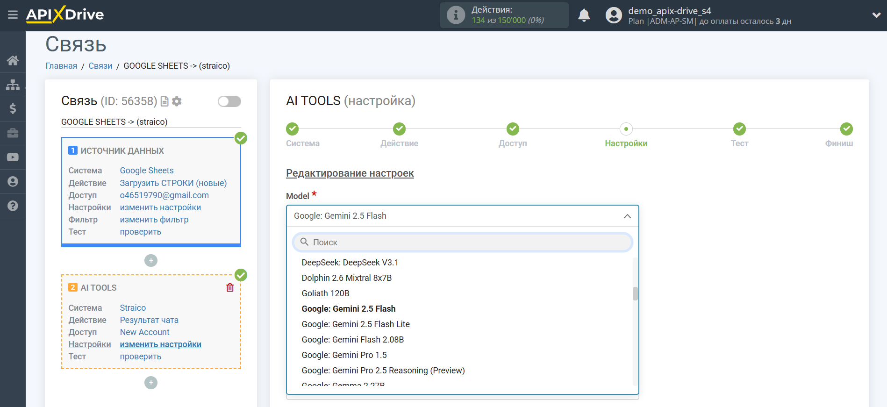The width and height of the screenshot is (887, 407).
Task: Open the connections sitemap icon in the sidebar
Action: click(x=13, y=85)
